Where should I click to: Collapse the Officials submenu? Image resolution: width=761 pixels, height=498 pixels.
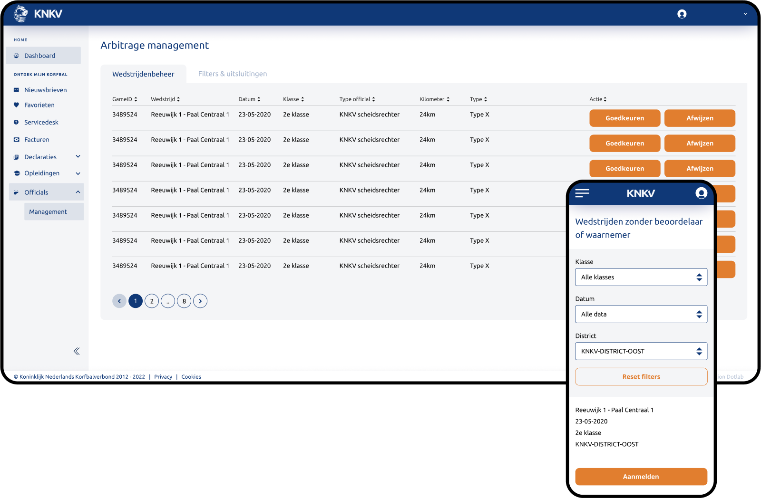pos(78,192)
